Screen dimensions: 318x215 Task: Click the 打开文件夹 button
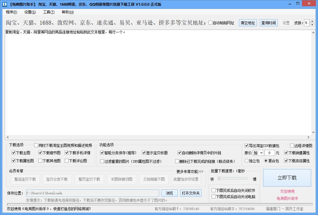pos(191,193)
